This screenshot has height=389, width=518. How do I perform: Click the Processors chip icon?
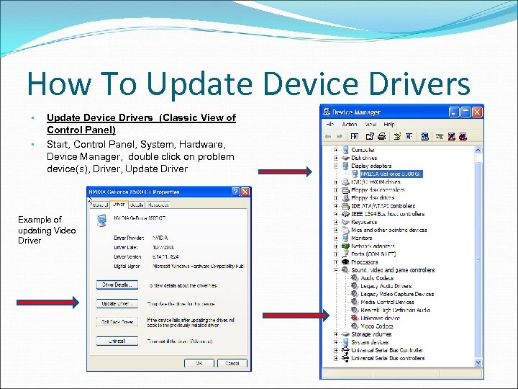pyautogui.click(x=345, y=262)
